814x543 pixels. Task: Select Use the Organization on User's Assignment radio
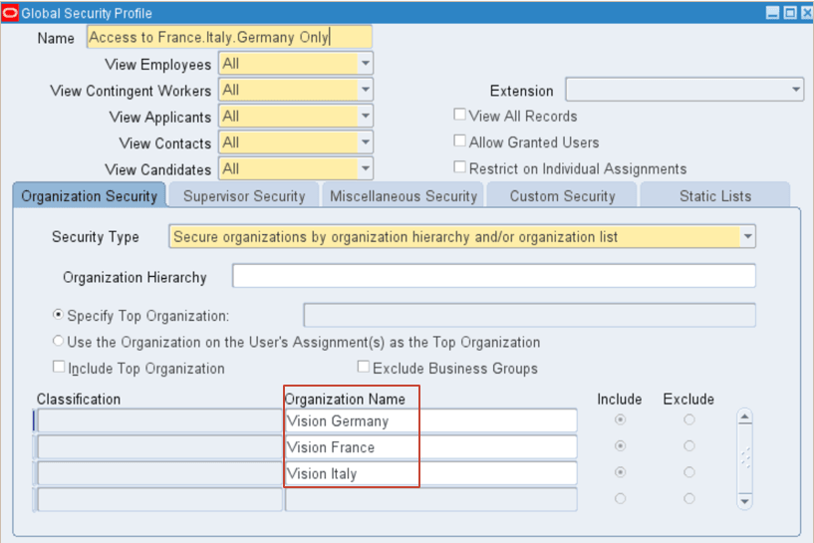[x=58, y=341]
